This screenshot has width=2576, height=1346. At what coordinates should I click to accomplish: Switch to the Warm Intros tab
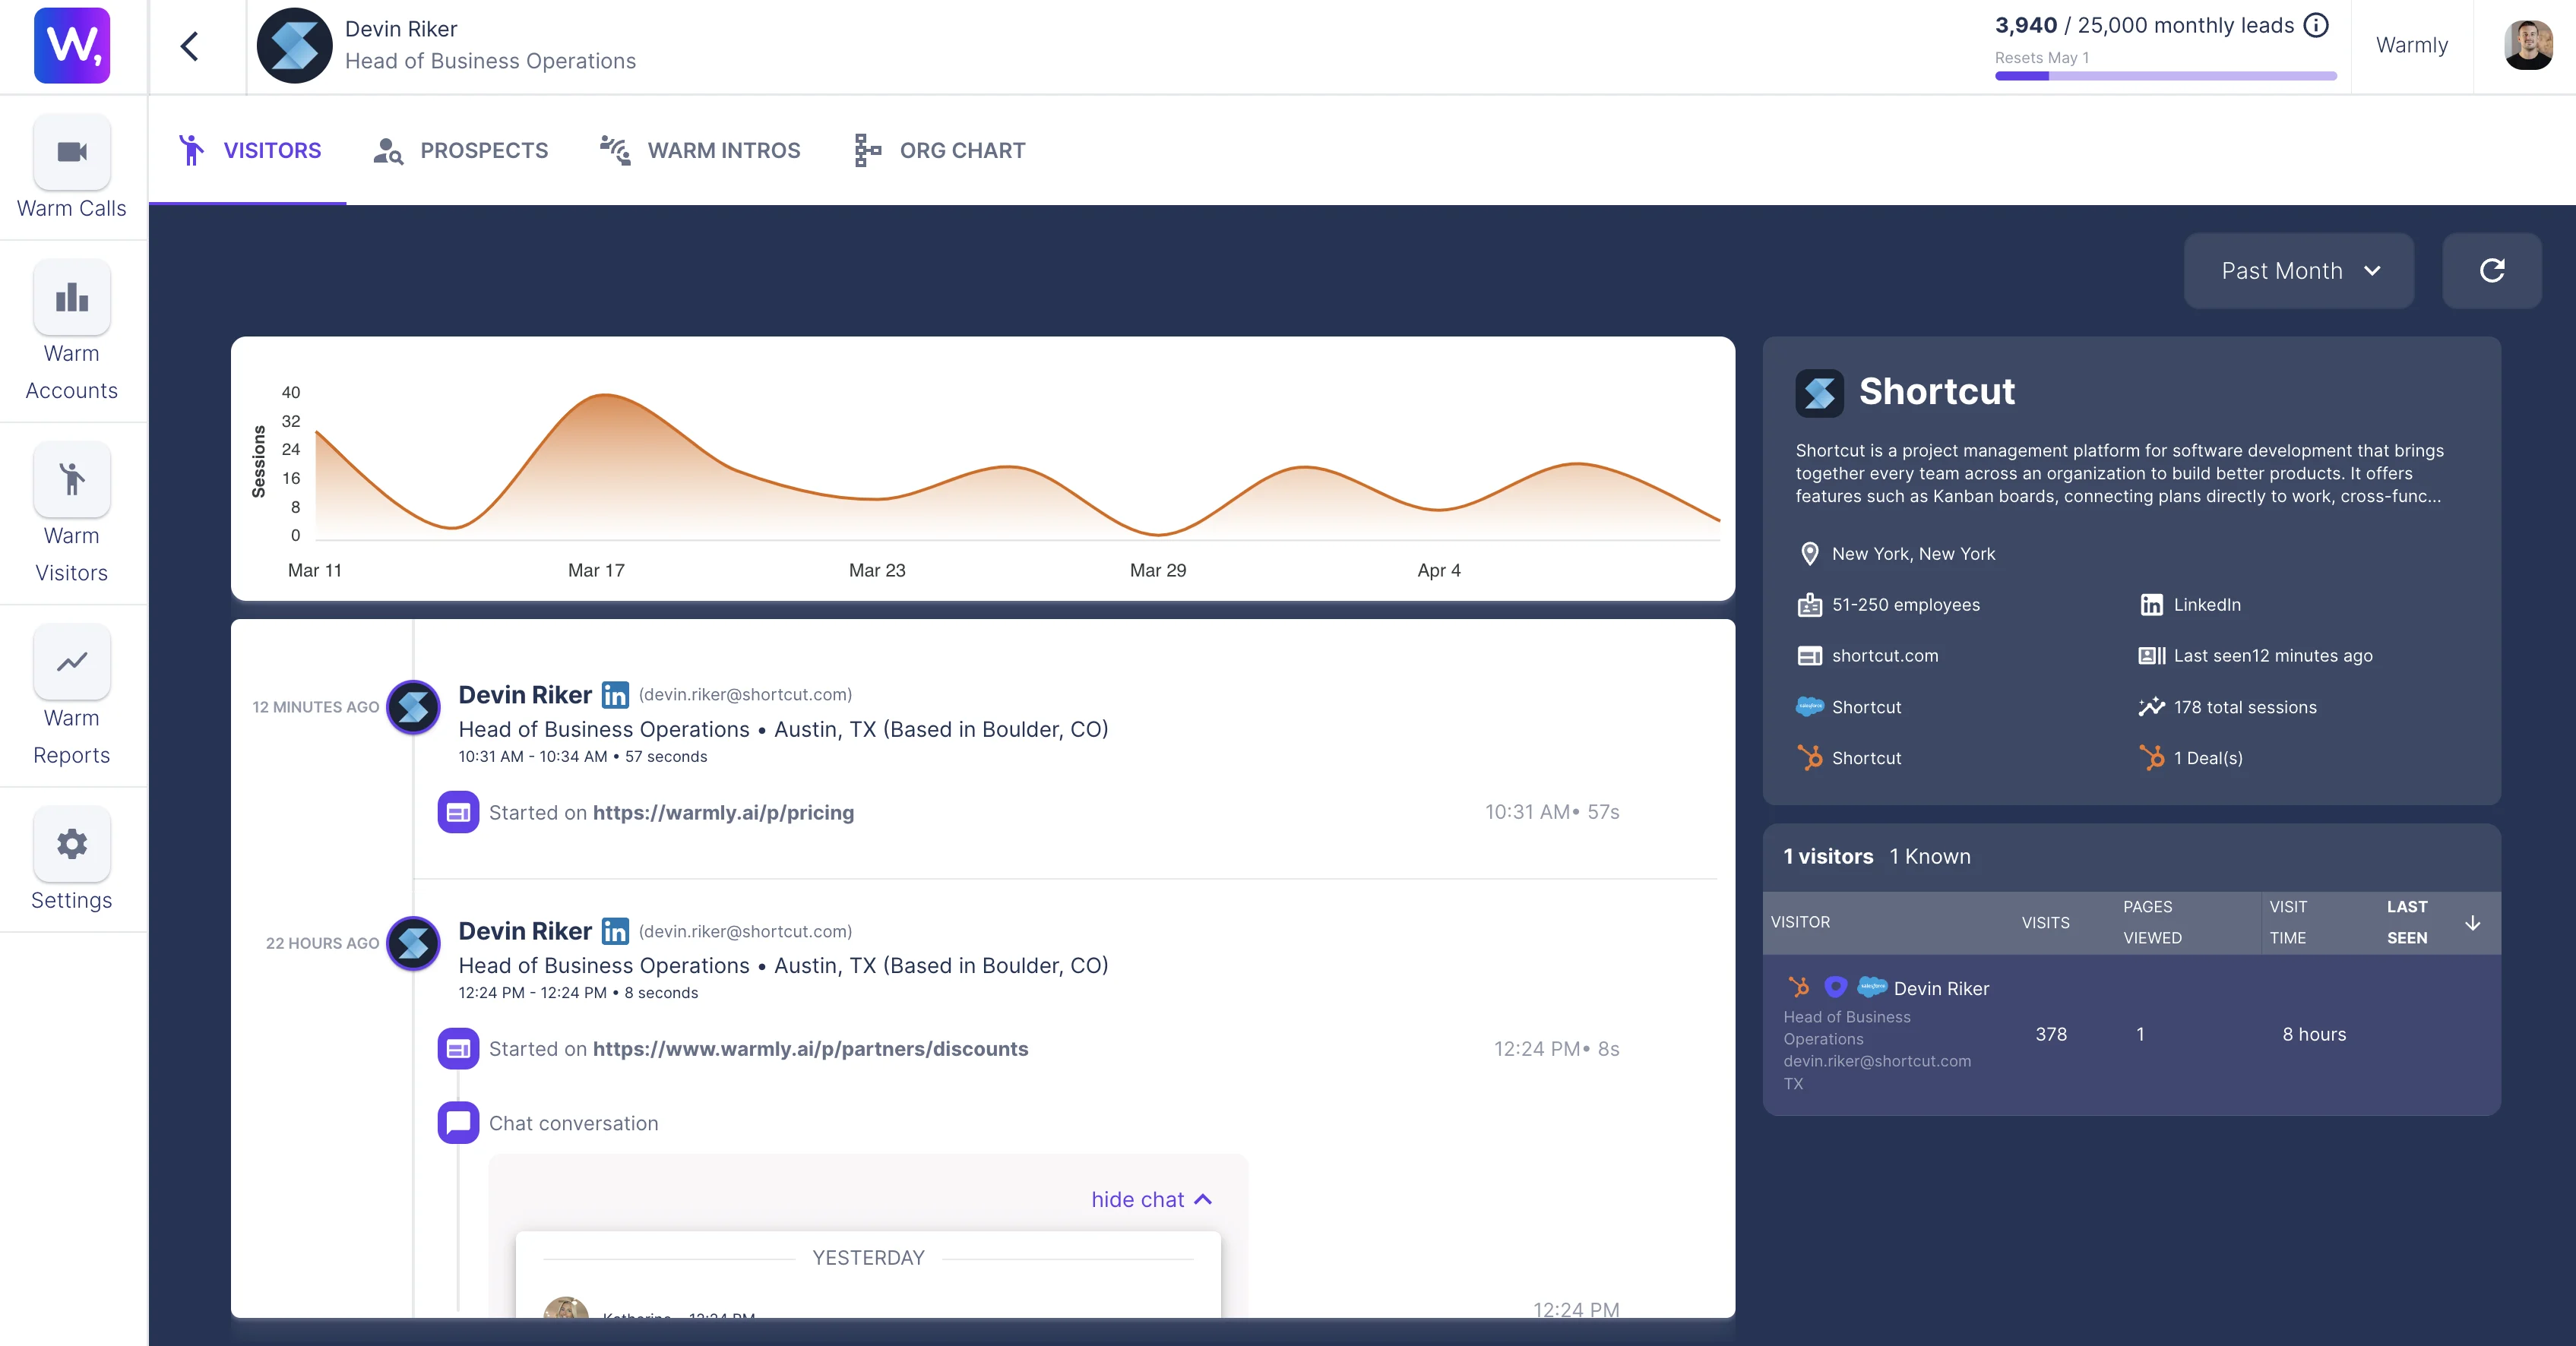click(700, 150)
